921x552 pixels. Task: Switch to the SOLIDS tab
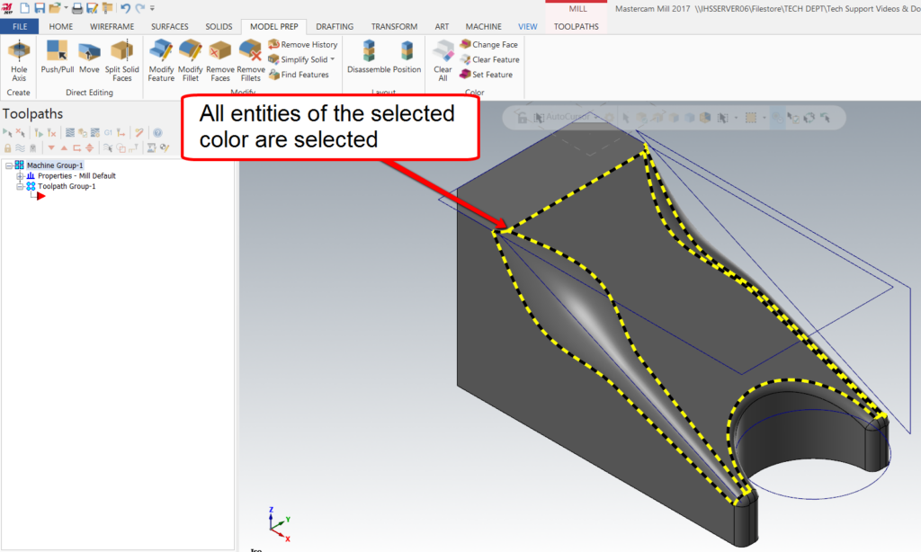(x=219, y=26)
